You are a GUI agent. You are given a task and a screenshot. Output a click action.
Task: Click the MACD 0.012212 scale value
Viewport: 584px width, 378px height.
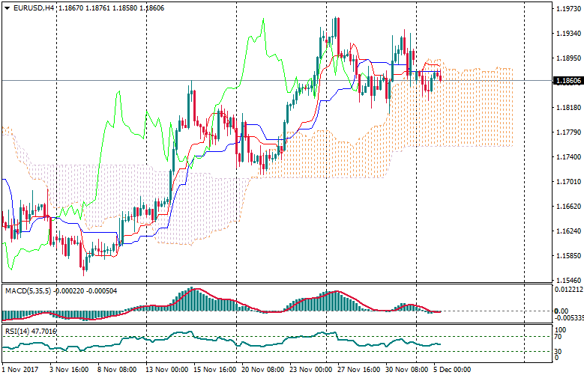[x=568, y=289]
